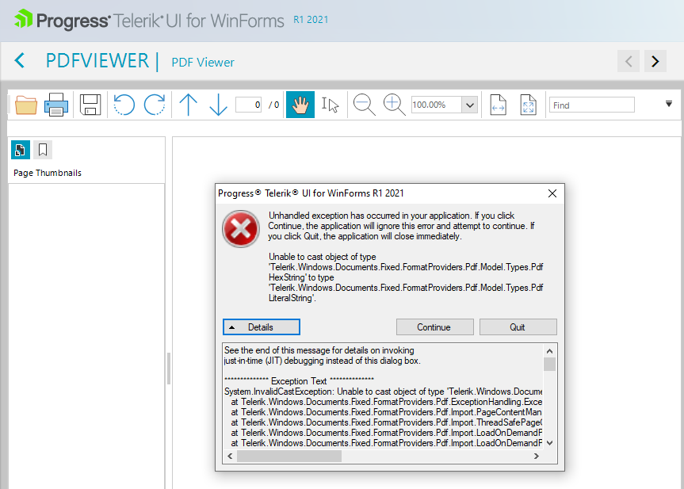Viewport: 684px width, 489px height.
Task: Click the current page number field
Action: click(x=249, y=105)
